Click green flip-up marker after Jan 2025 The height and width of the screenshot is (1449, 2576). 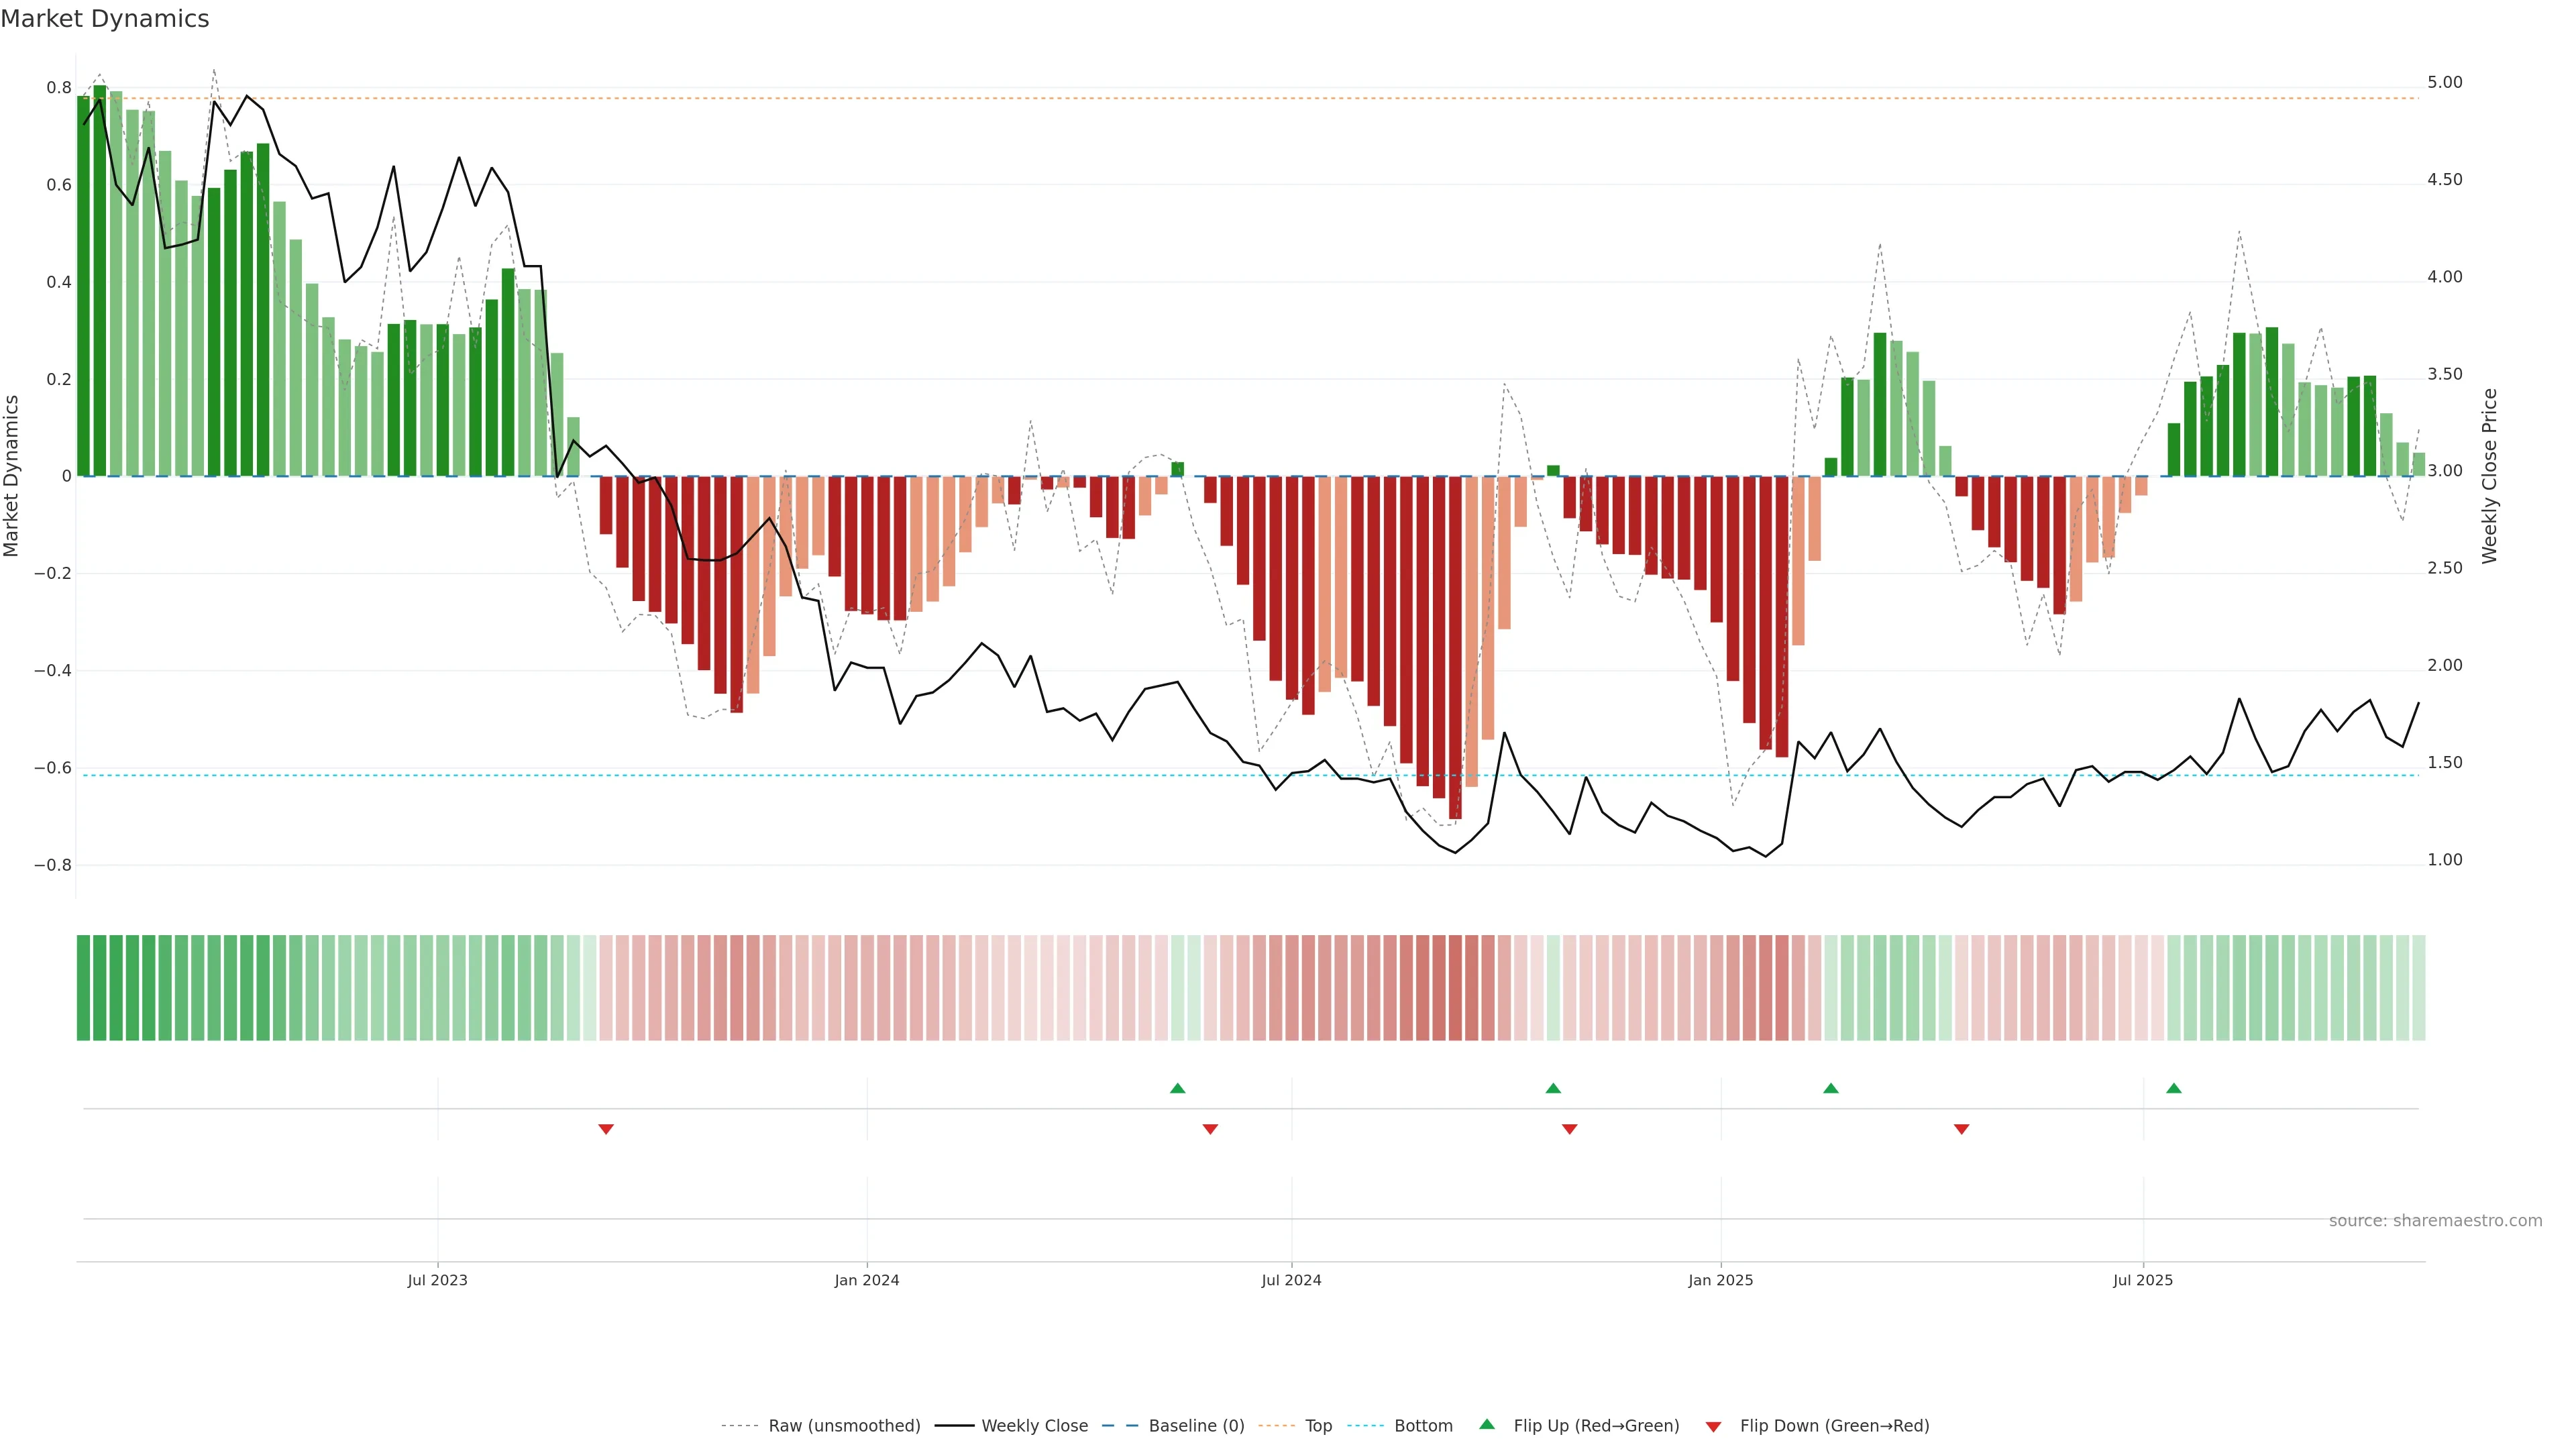tap(1831, 1088)
